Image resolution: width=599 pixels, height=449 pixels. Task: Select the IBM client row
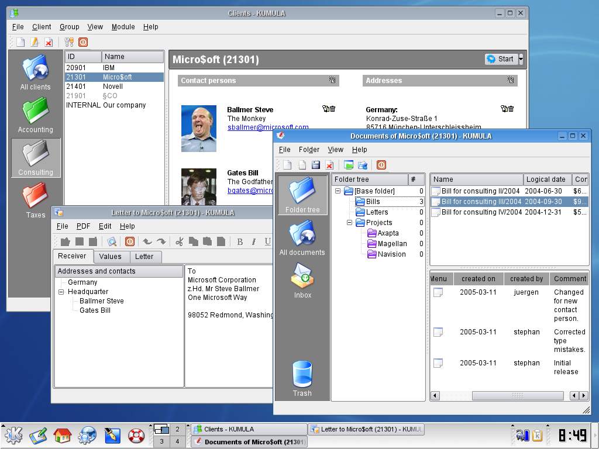[x=114, y=68]
